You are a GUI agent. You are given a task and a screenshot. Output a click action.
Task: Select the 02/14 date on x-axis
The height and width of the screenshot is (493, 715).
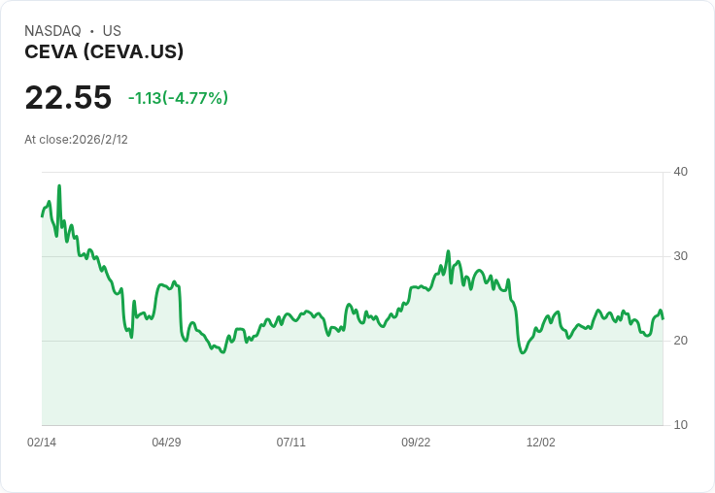[x=42, y=443]
